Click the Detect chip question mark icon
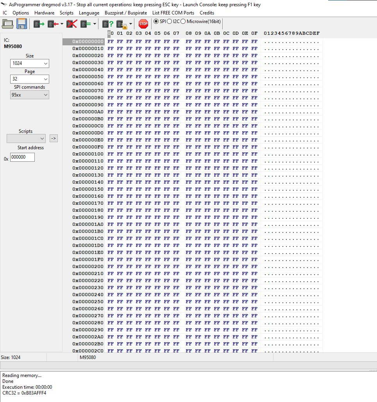Screen dimensions: 377x402 click(x=108, y=24)
